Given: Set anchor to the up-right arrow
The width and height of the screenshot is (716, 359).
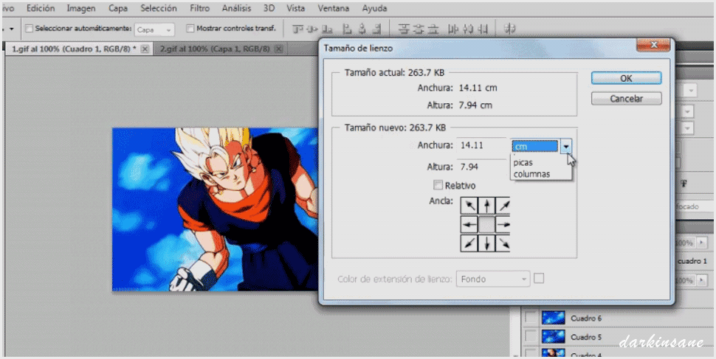Looking at the screenshot, I should [503, 206].
